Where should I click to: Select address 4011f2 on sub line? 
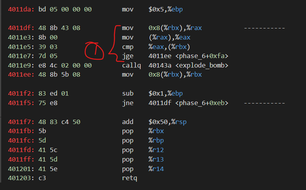[21, 93]
